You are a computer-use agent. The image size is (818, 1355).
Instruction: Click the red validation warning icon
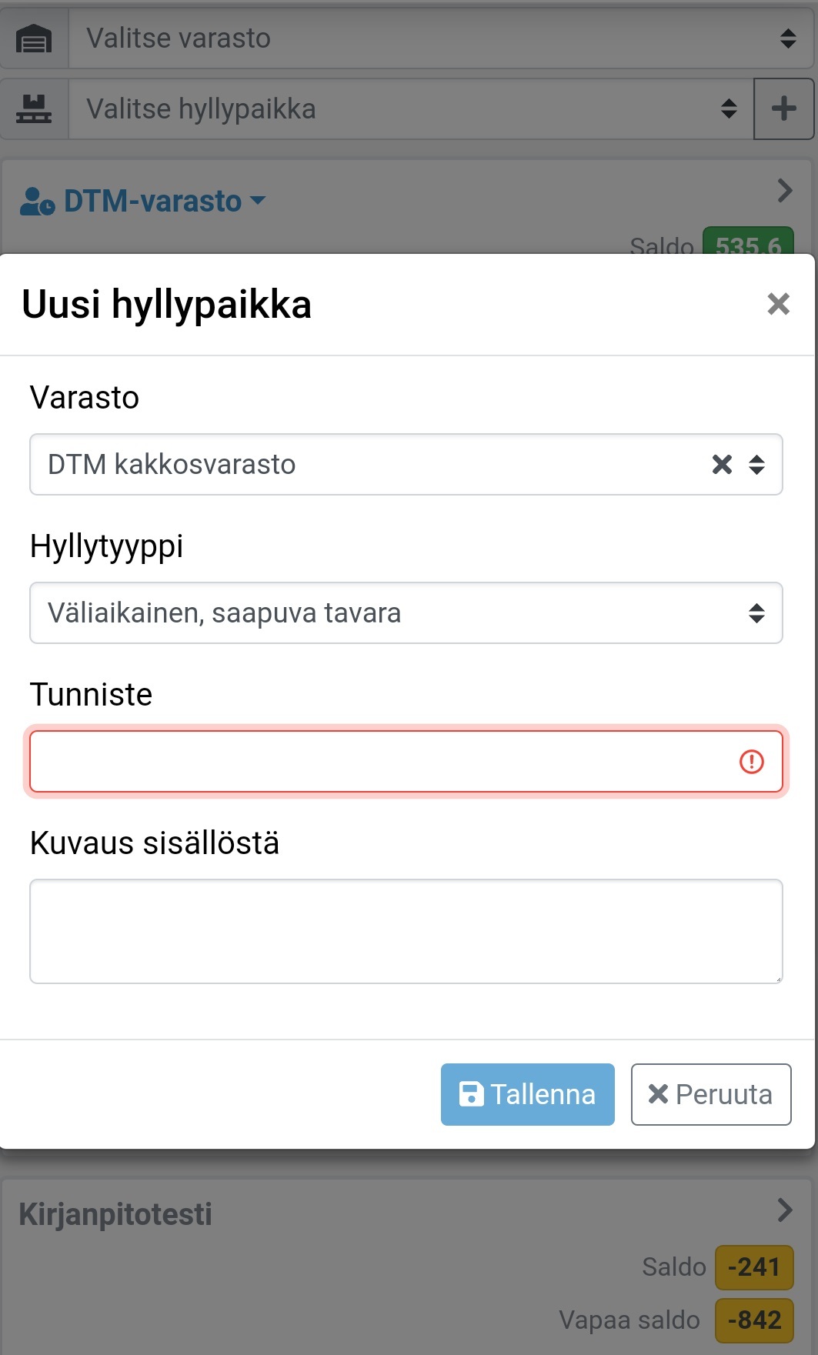point(751,762)
